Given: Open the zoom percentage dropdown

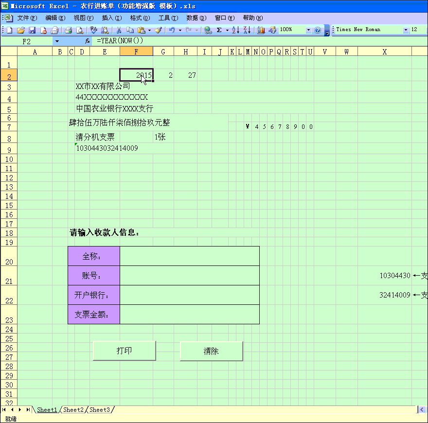Looking at the screenshot, I should pos(308,30).
